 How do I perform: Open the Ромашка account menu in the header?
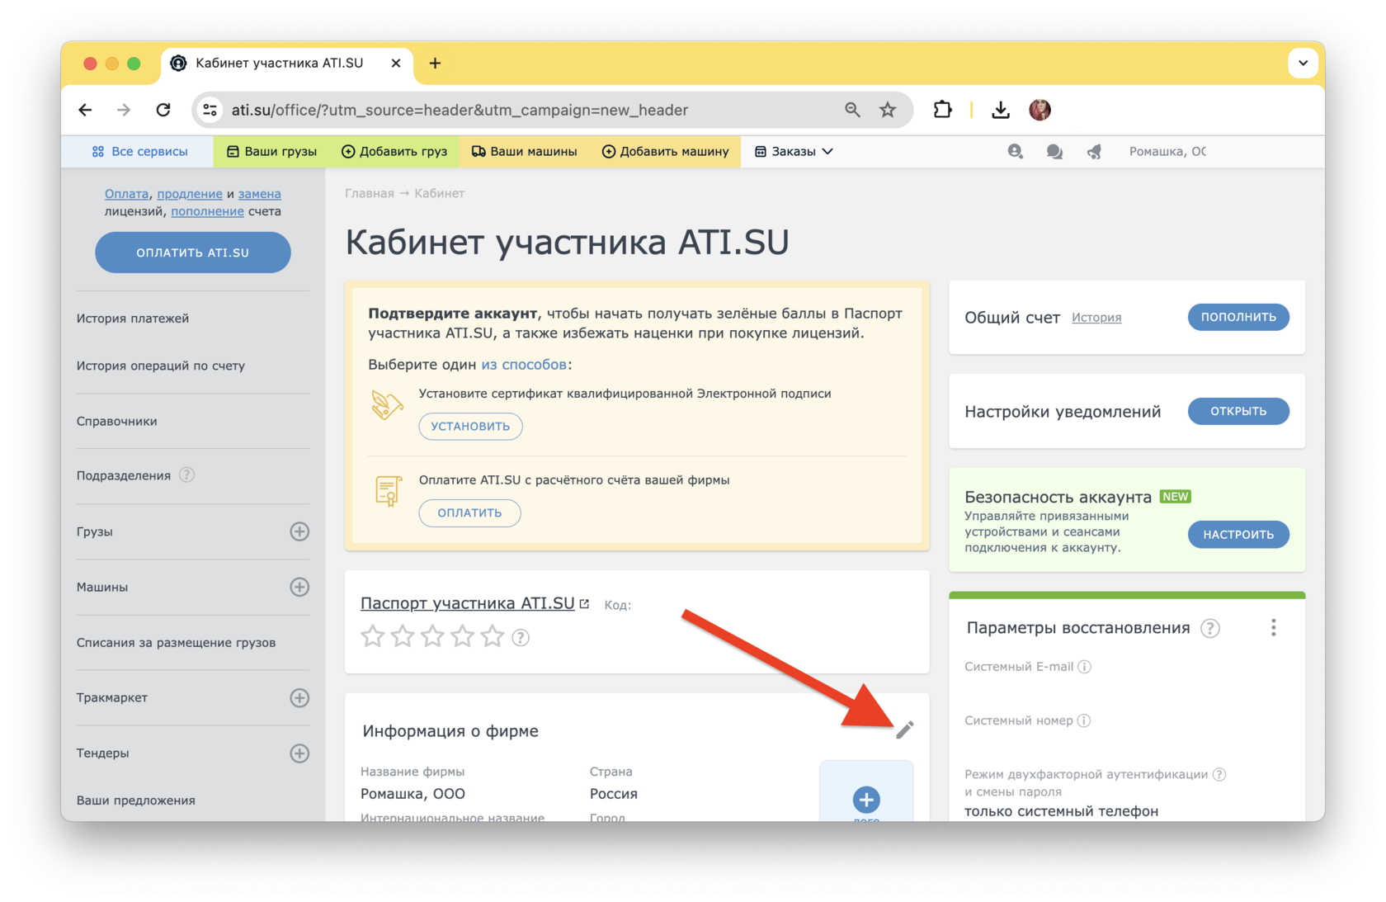click(1167, 152)
